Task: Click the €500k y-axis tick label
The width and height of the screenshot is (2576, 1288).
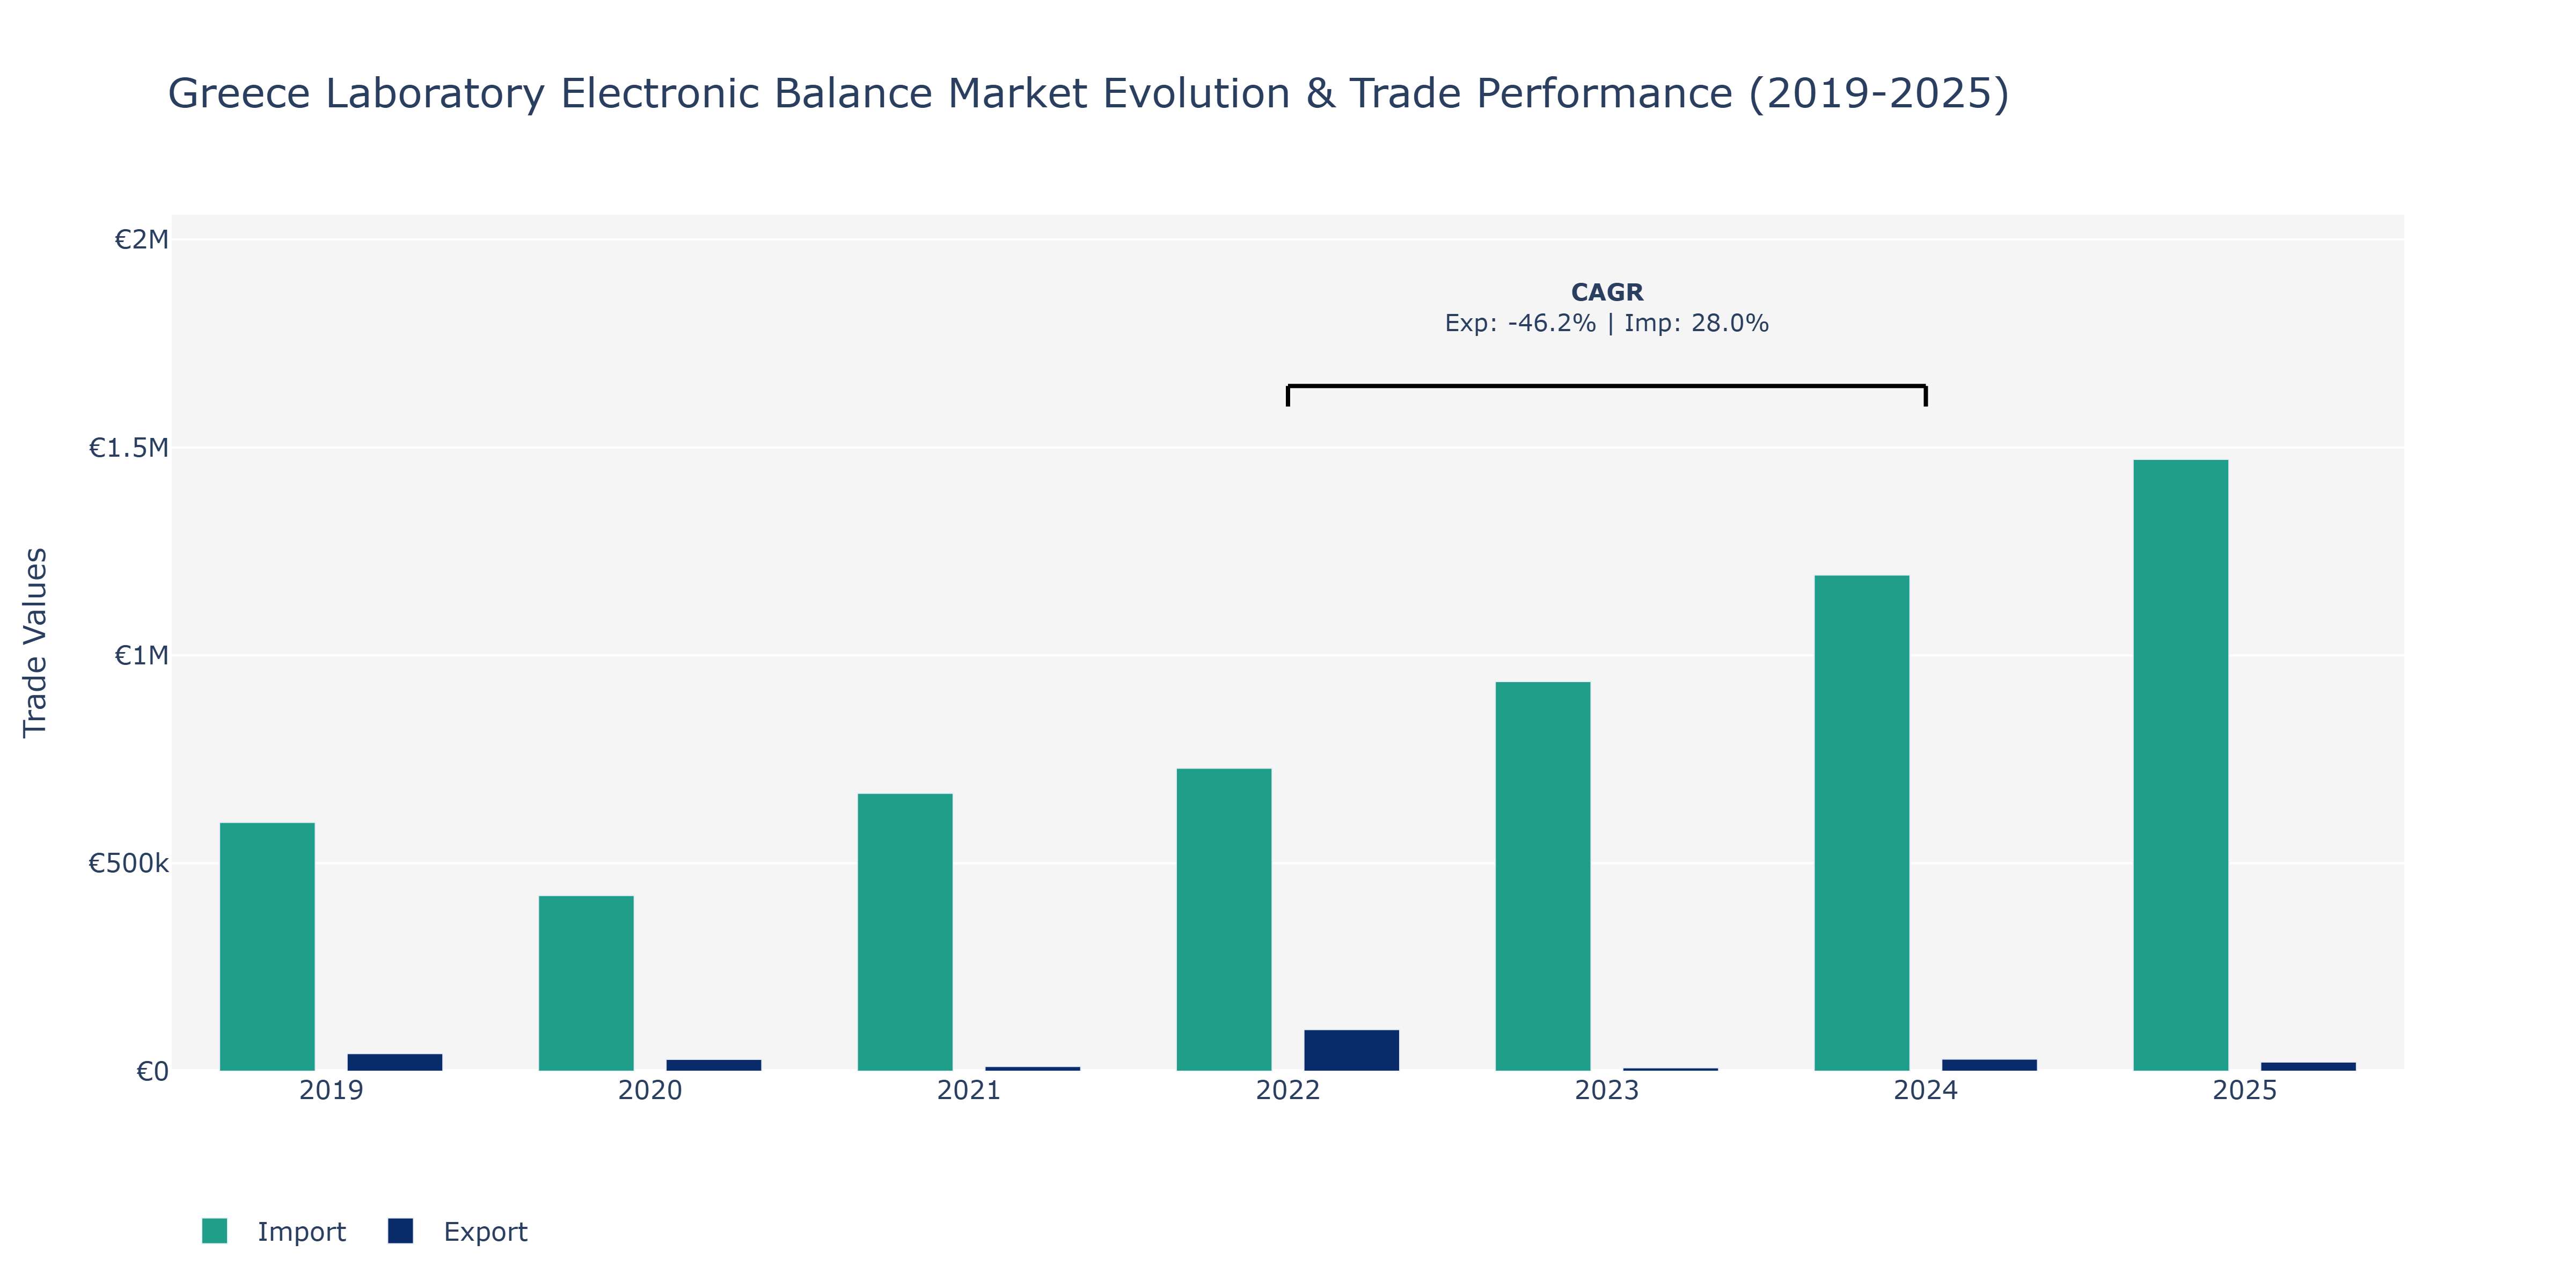Action: click(129, 863)
